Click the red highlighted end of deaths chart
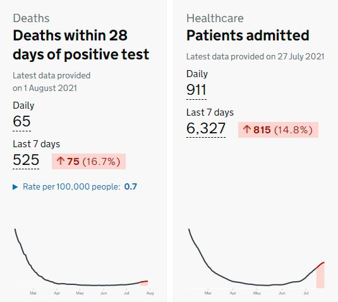 point(144,283)
